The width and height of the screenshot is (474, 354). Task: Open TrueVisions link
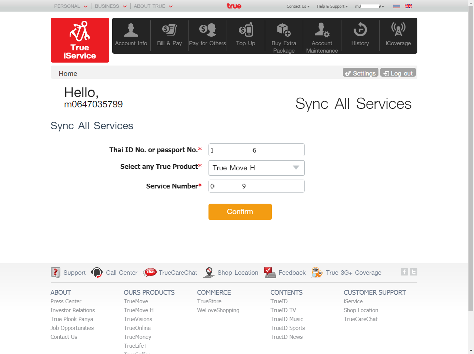click(x=138, y=319)
